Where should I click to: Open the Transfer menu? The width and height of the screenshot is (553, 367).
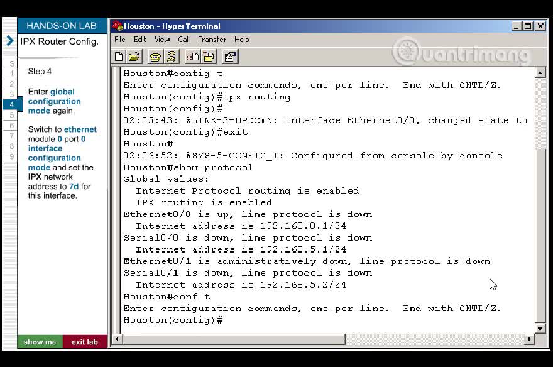212,40
